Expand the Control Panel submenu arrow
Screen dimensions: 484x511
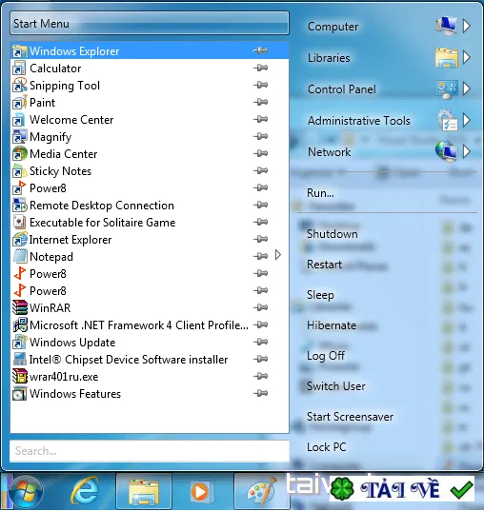point(467,88)
